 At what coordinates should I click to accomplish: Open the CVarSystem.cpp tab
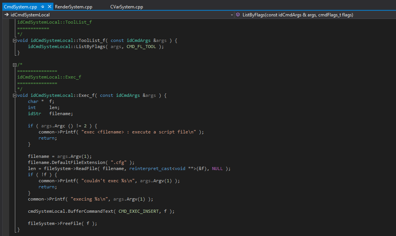pos(126,7)
